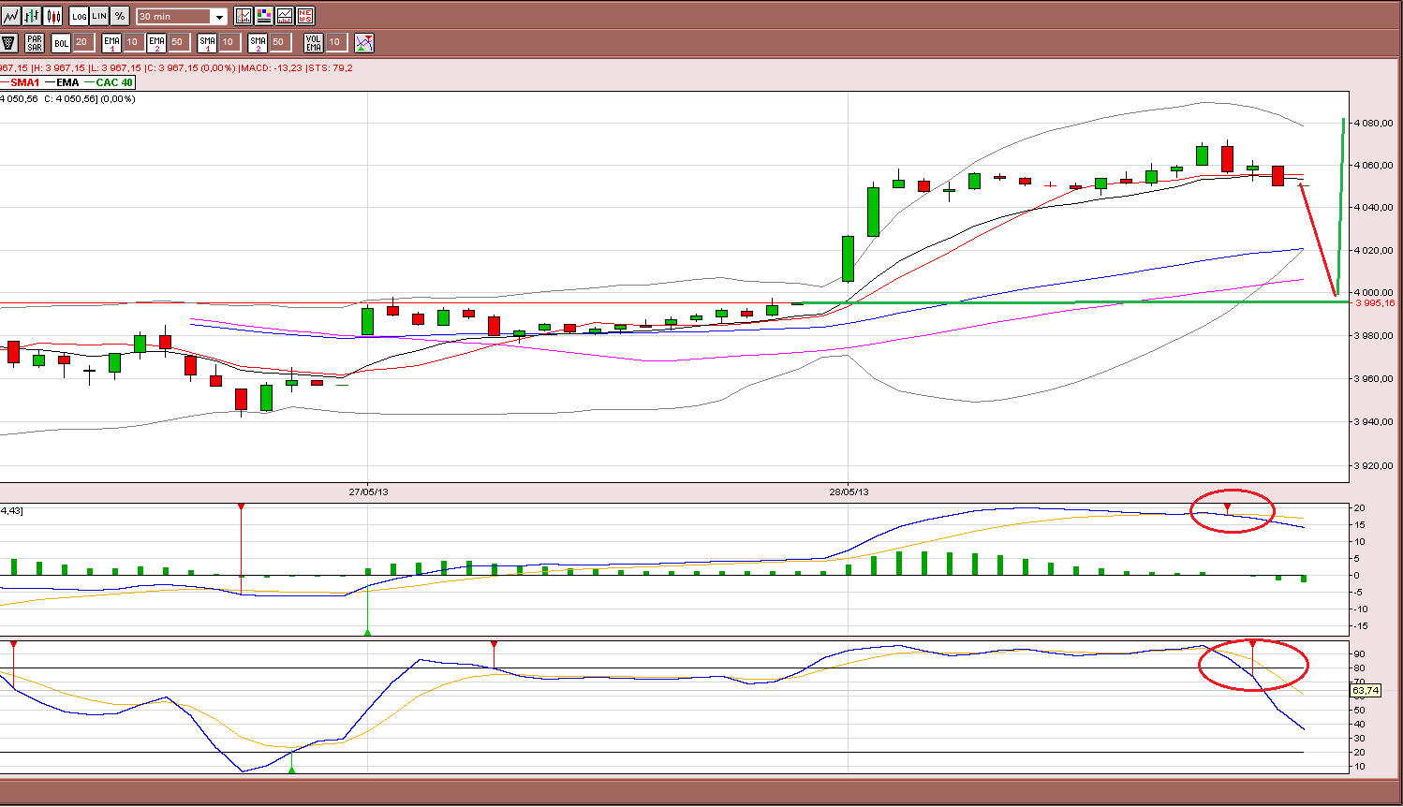The image size is (1403, 807).
Task: Click the 4 080,00 price axis label
Action: point(1373,123)
